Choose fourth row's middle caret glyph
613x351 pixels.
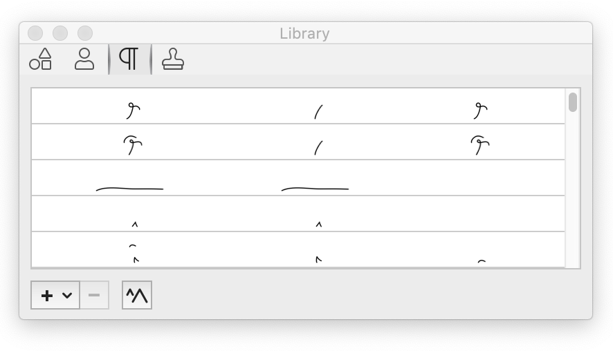[319, 223]
